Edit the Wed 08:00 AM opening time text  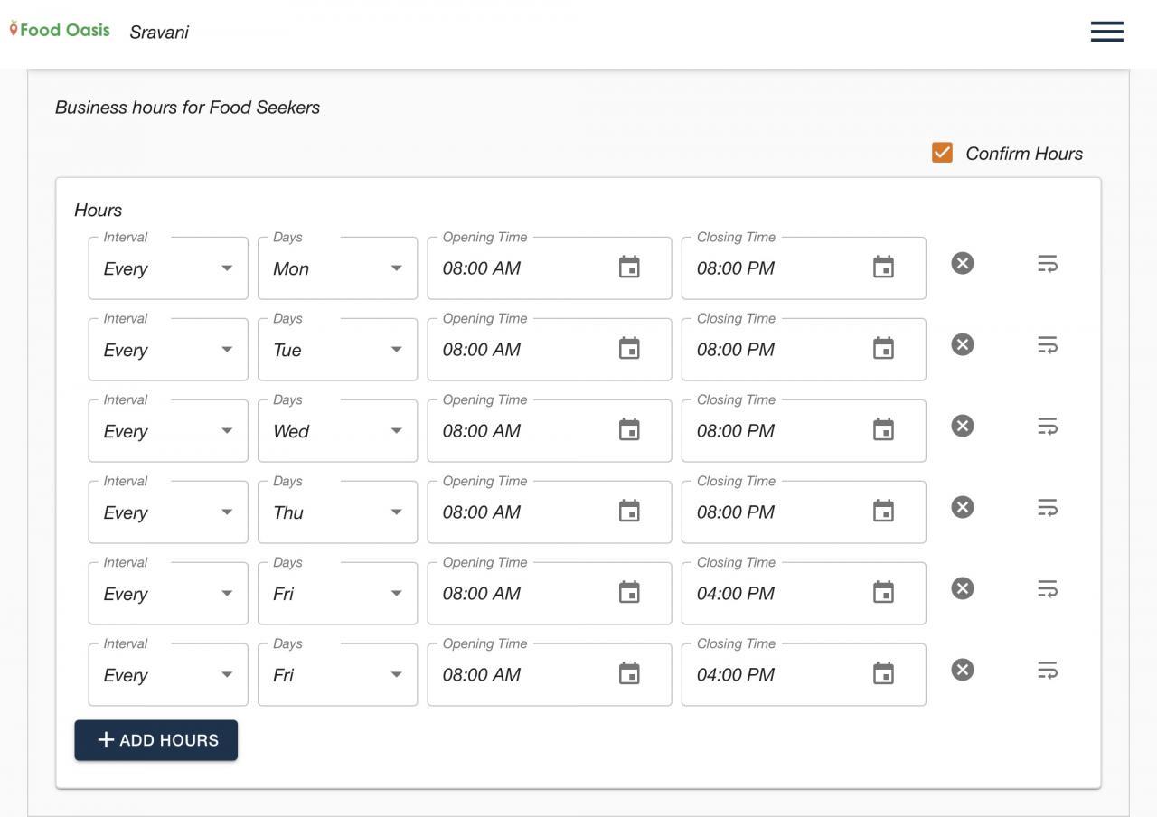coord(482,431)
